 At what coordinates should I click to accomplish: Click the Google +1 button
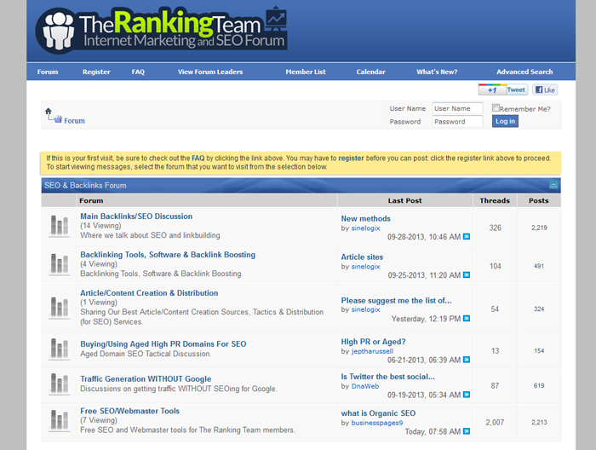492,89
